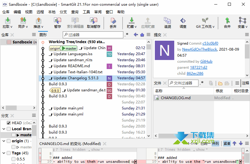Click the 应用贮藏 (Apply Stash) toolbar icon
Viewport: 250px width, 164px height.
tap(148, 20)
